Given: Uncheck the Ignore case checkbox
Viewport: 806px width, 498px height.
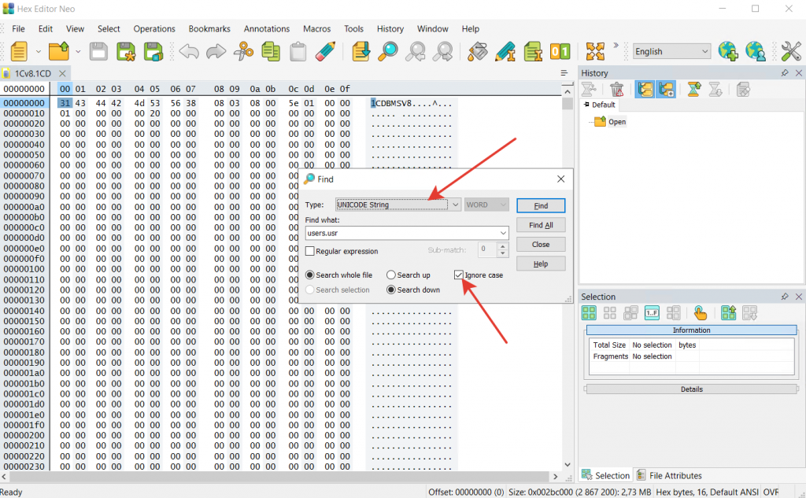Looking at the screenshot, I should [x=459, y=275].
